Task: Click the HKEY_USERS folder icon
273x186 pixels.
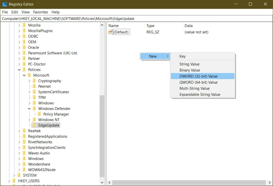Action: (x=14, y=181)
